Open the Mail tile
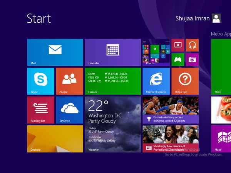 coord(55,52)
